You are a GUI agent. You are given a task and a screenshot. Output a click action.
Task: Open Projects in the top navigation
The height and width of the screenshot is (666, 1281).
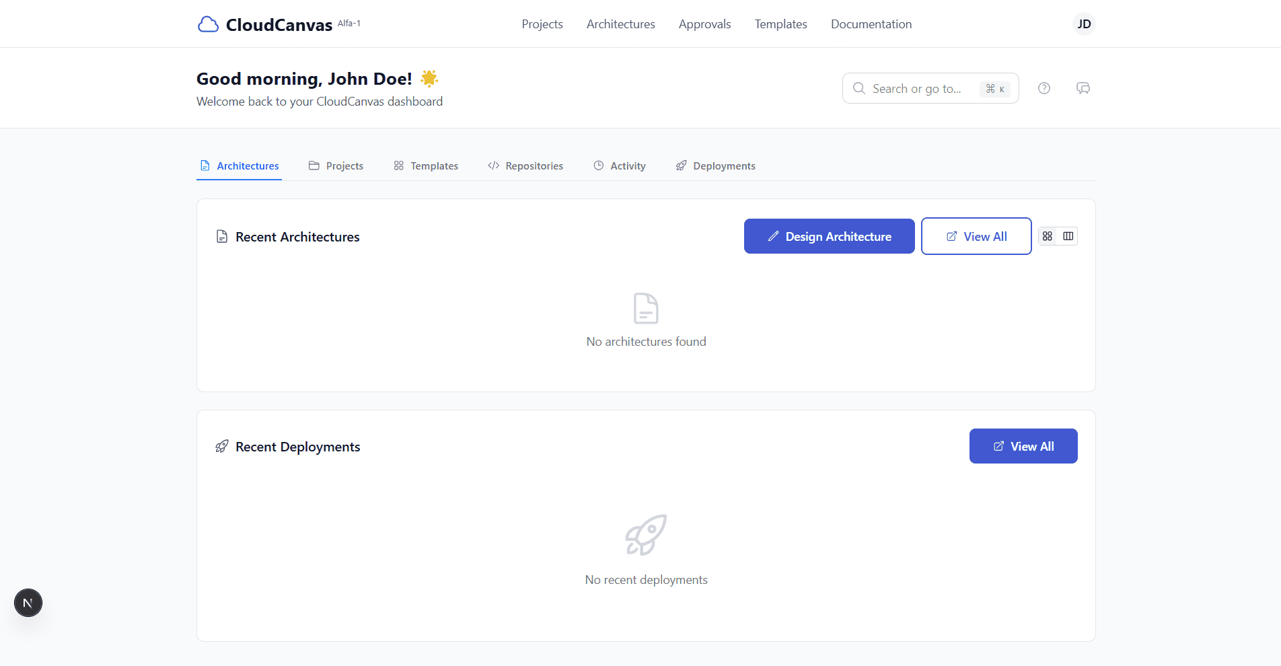542,24
